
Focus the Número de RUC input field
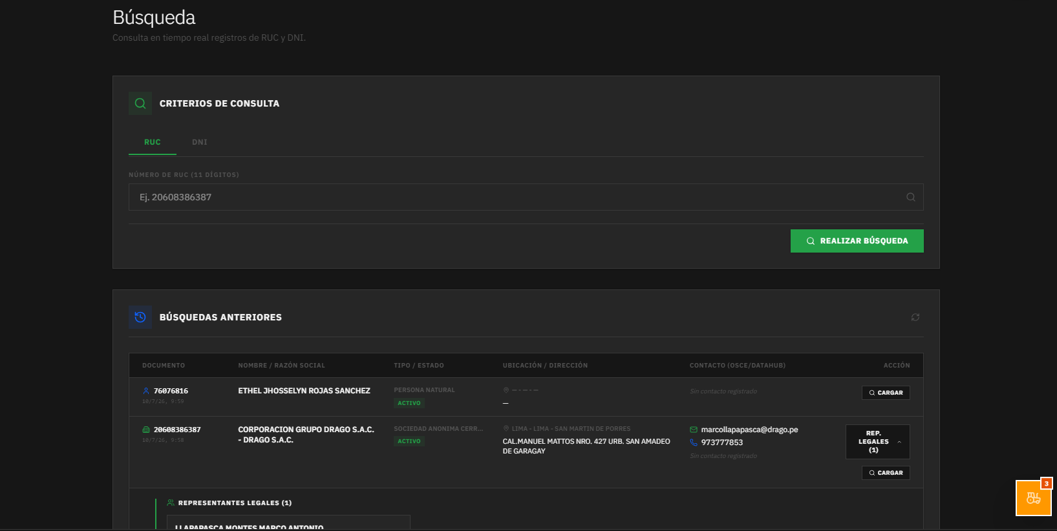526,197
